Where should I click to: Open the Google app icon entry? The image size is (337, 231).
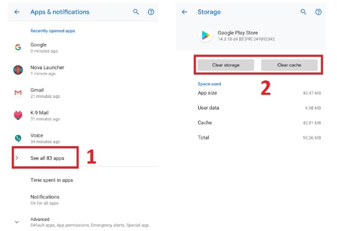(17, 48)
